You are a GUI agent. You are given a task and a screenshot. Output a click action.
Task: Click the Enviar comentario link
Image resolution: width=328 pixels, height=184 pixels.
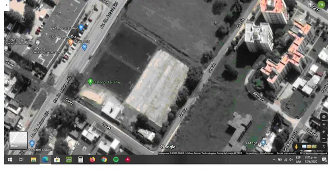(x=286, y=153)
